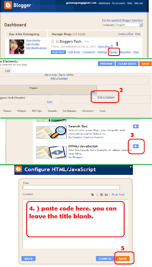Image resolution: width=152 pixels, height=267 pixels.
Task: Select the Widgets page tab
Action: click(22, 111)
